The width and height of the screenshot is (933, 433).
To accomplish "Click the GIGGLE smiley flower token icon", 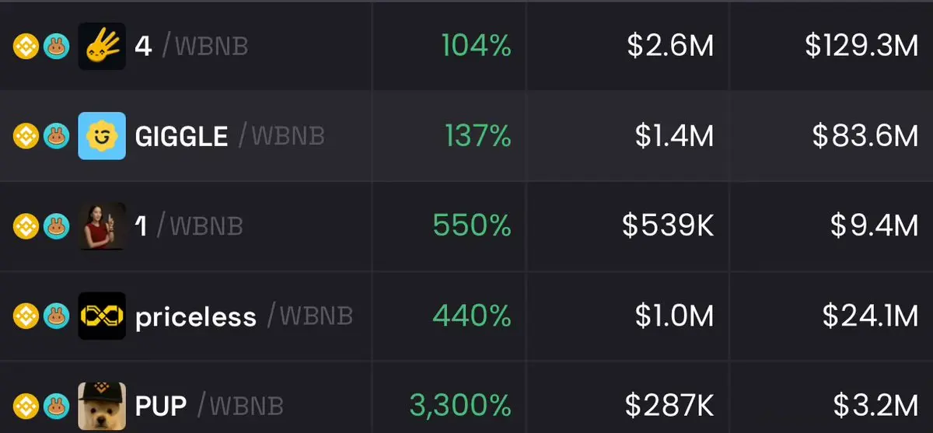I will (102, 136).
